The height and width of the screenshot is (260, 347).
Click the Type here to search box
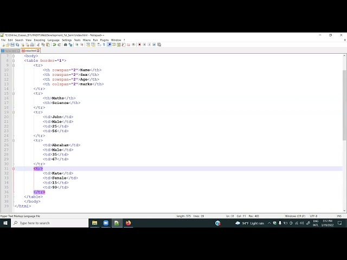[50, 223]
